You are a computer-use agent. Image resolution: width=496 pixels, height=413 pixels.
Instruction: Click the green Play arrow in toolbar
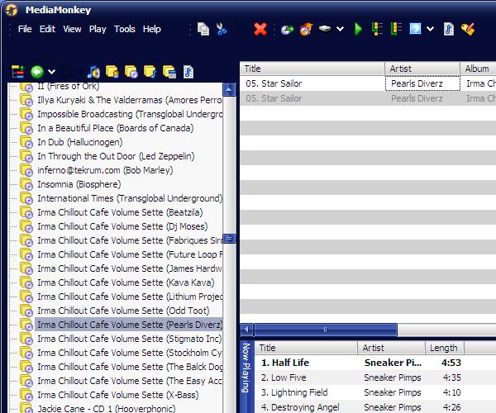coord(358,29)
